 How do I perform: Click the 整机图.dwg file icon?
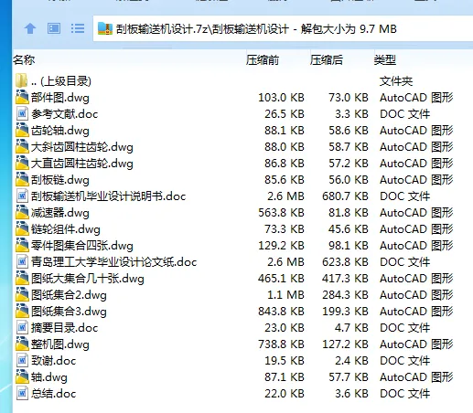tap(22, 344)
